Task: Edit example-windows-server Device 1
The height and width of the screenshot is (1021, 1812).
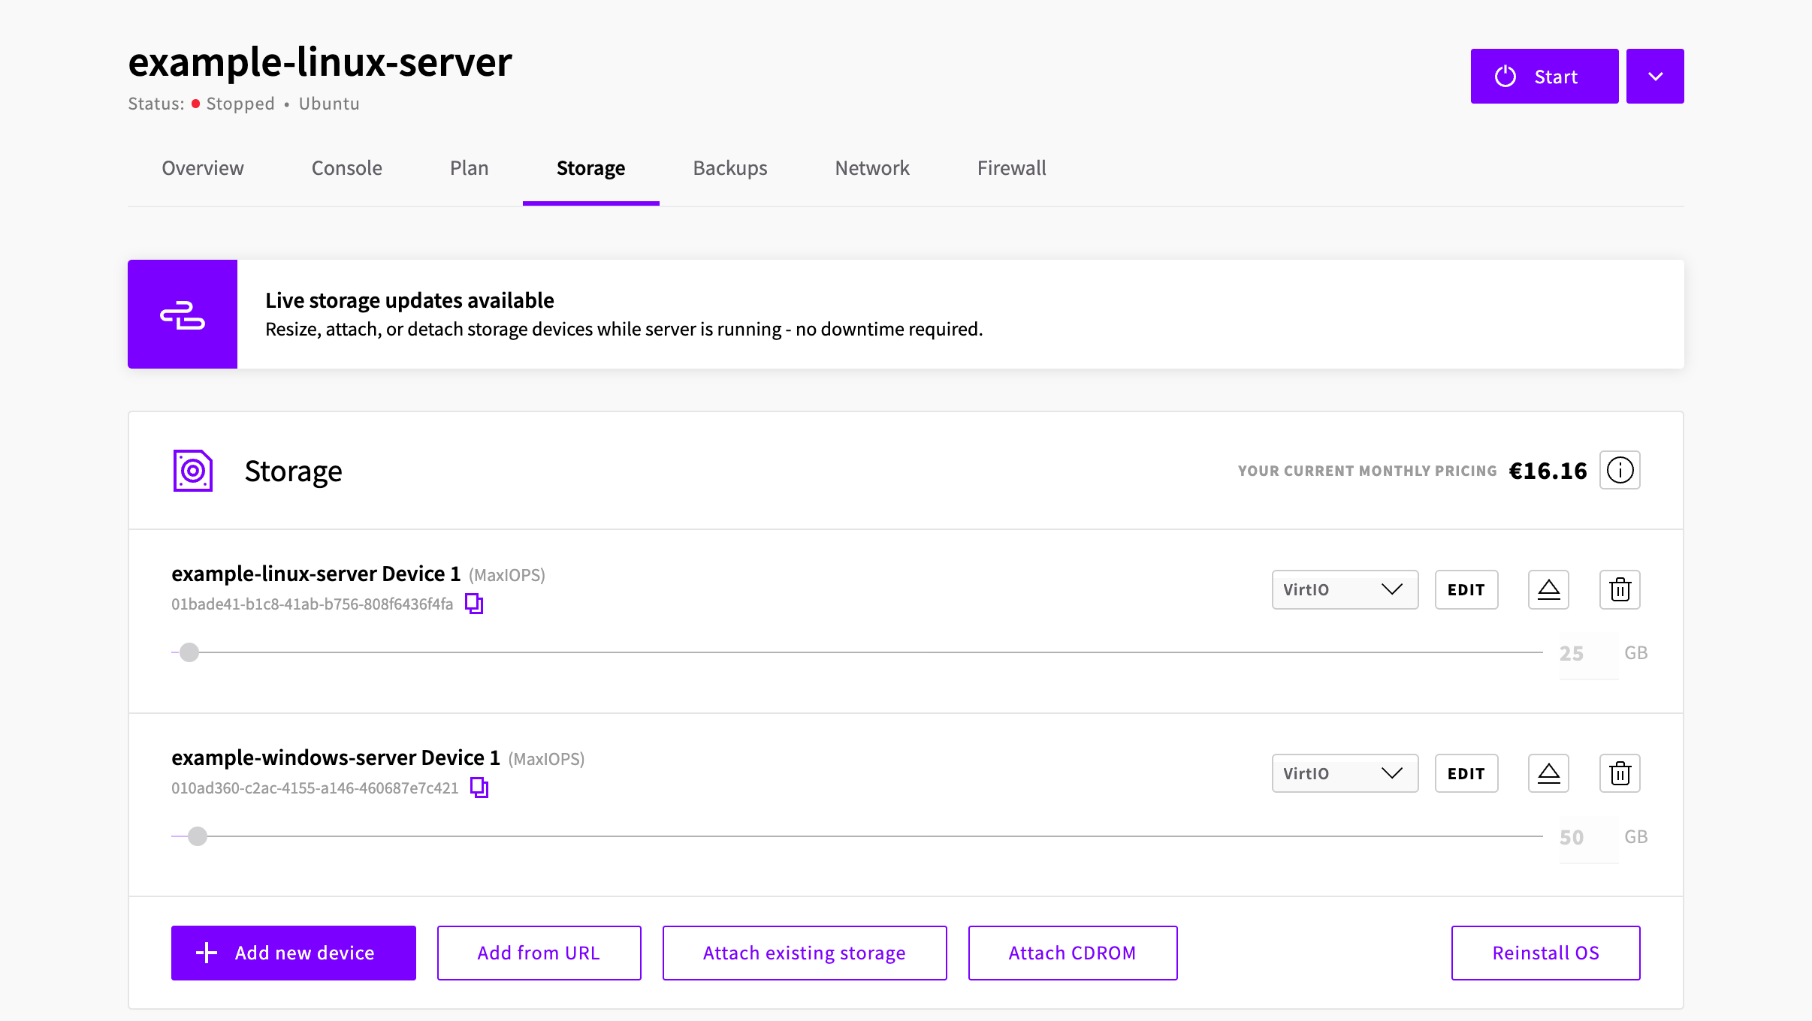Action: click(1466, 773)
